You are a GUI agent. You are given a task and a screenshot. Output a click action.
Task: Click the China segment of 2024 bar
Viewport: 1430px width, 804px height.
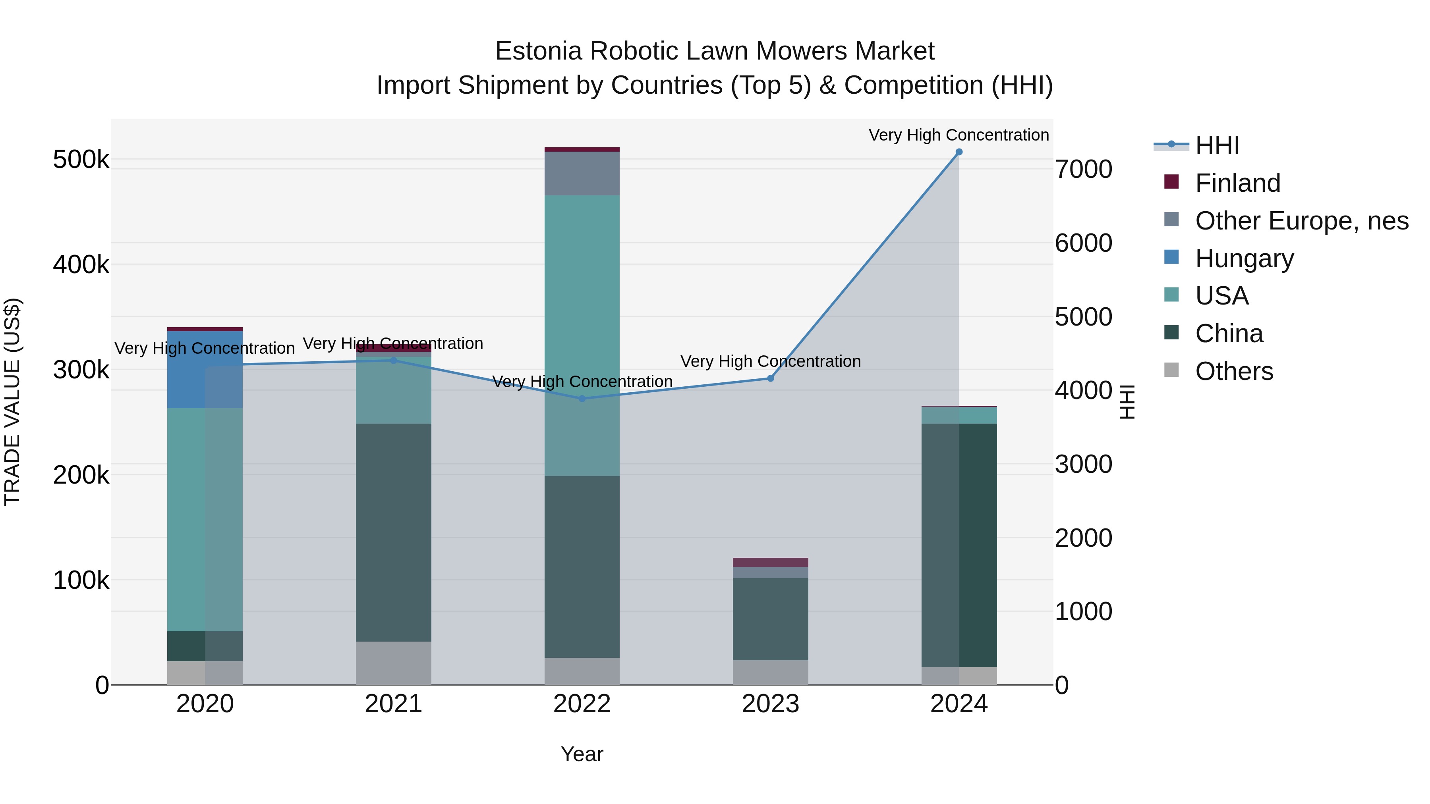click(959, 546)
